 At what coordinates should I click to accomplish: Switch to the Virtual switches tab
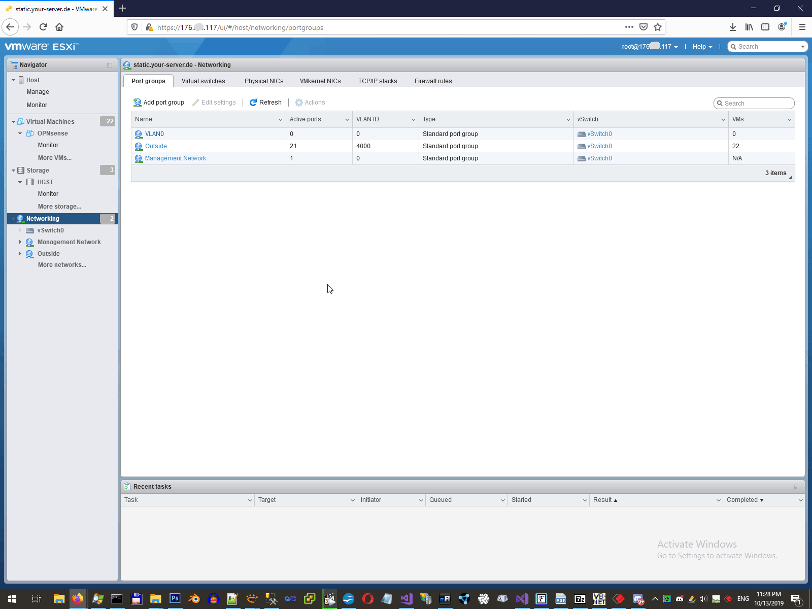click(x=204, y=81)
